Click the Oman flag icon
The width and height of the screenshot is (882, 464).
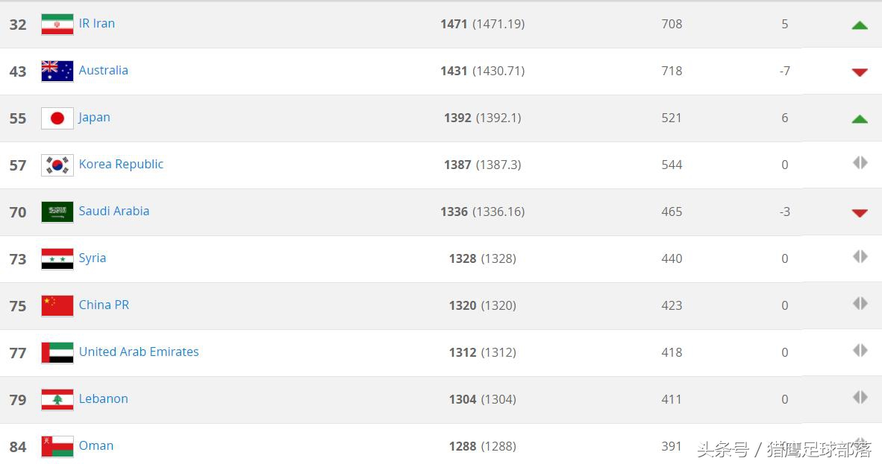coord(57,447)
